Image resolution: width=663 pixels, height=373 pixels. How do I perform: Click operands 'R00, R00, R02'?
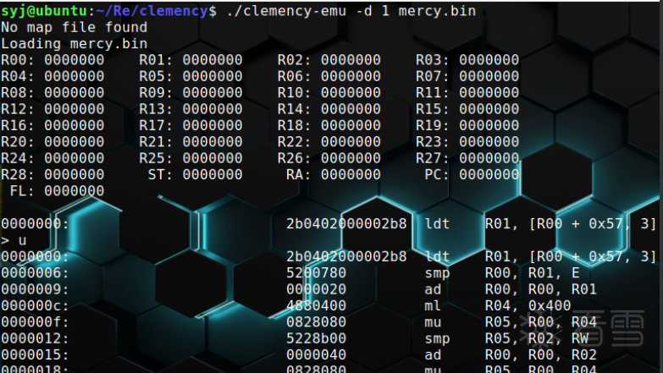click(x=541, y=355)
